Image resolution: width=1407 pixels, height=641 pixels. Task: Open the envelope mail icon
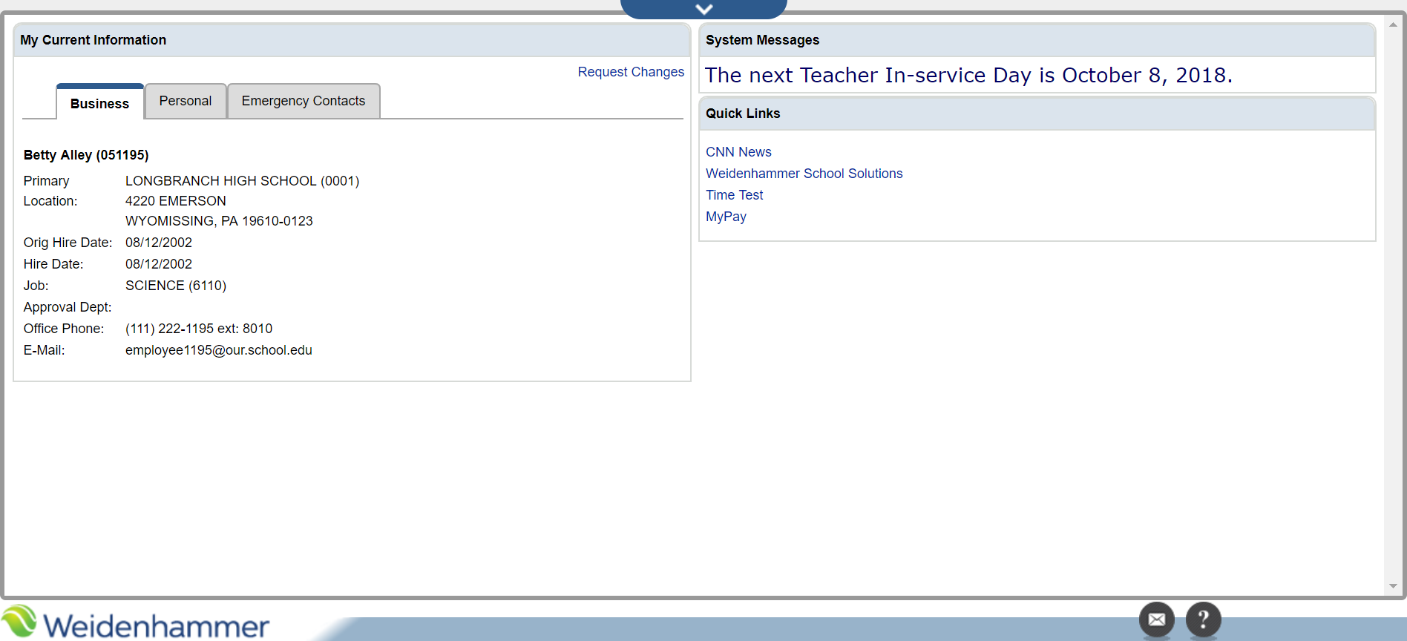tap(1156, 619)
